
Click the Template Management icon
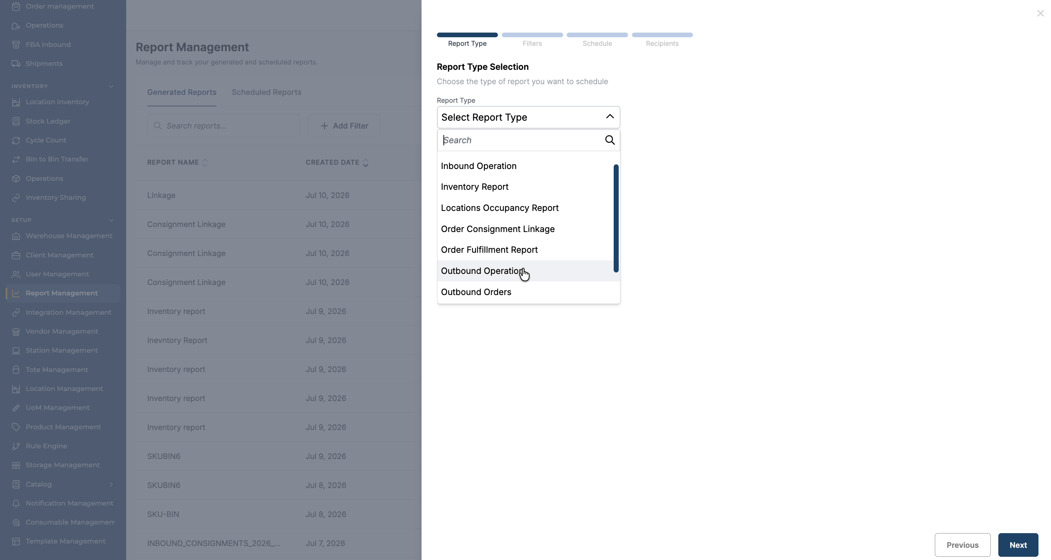pos(16,541)
